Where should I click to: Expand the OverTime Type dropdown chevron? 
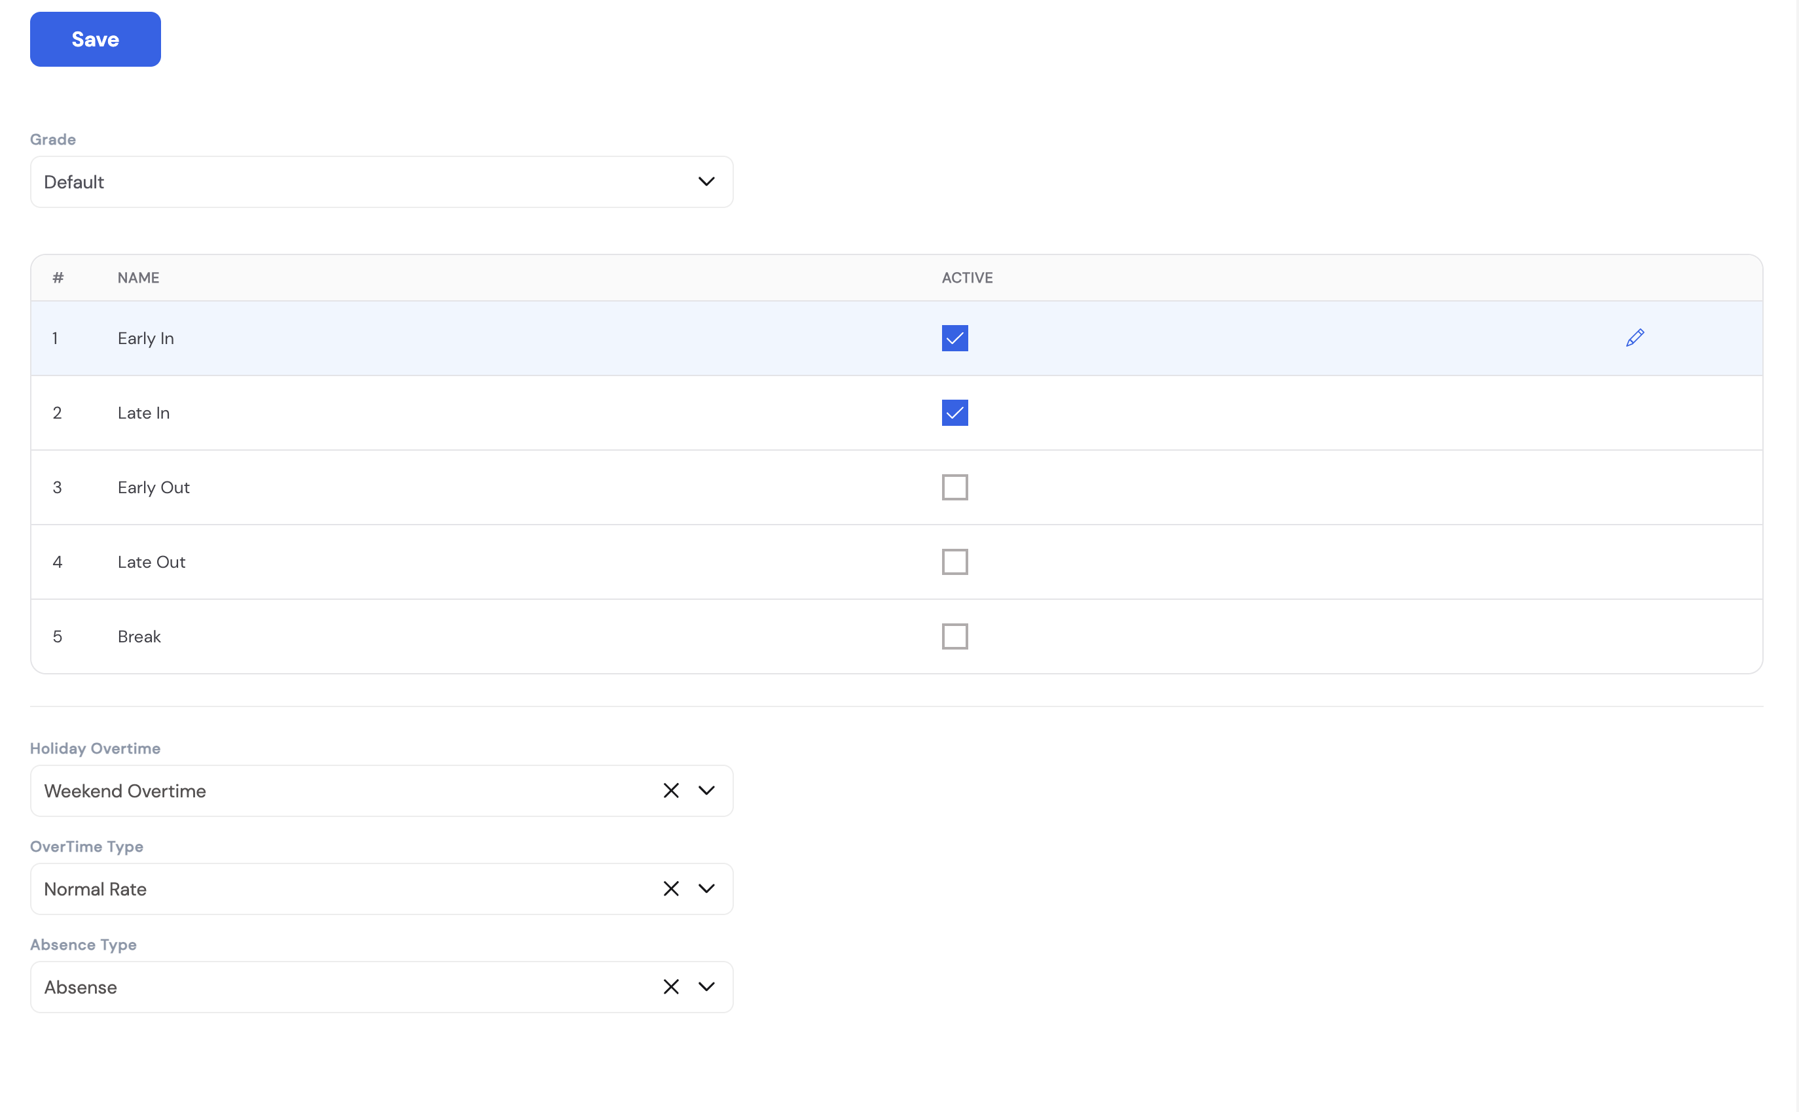pos(706,888)
